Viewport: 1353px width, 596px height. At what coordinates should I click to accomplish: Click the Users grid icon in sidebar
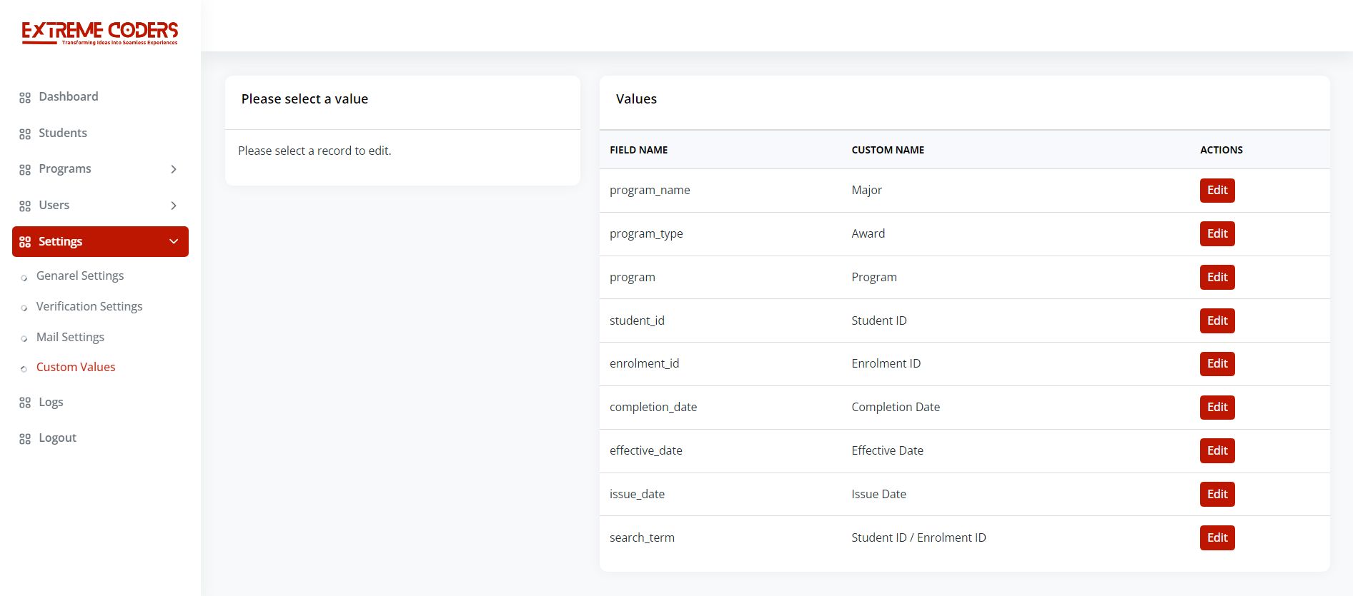click(x=25, y=206)
